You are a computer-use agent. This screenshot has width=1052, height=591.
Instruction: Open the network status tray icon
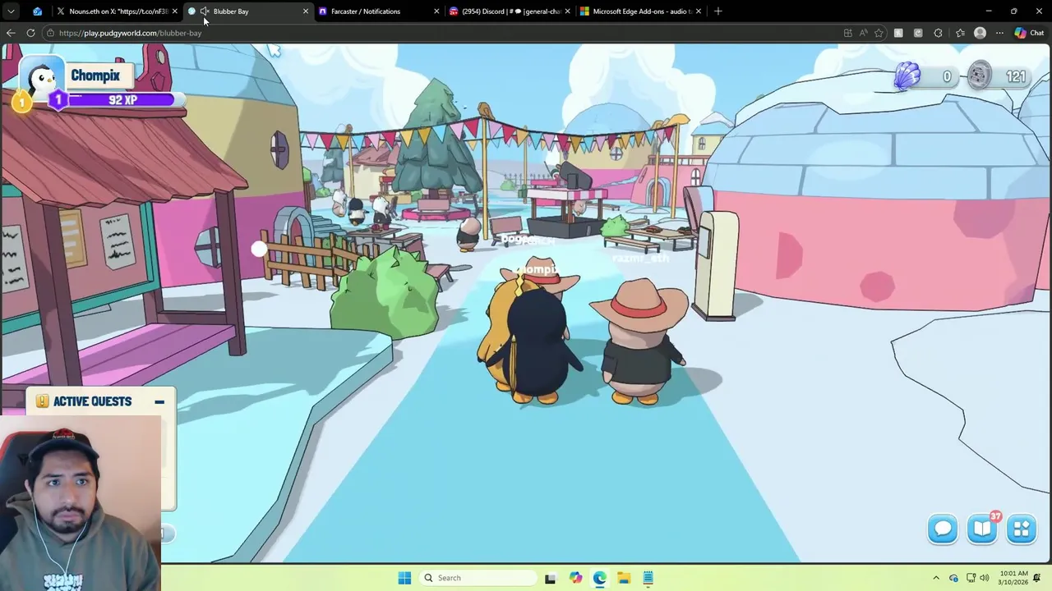pos(970,578)
